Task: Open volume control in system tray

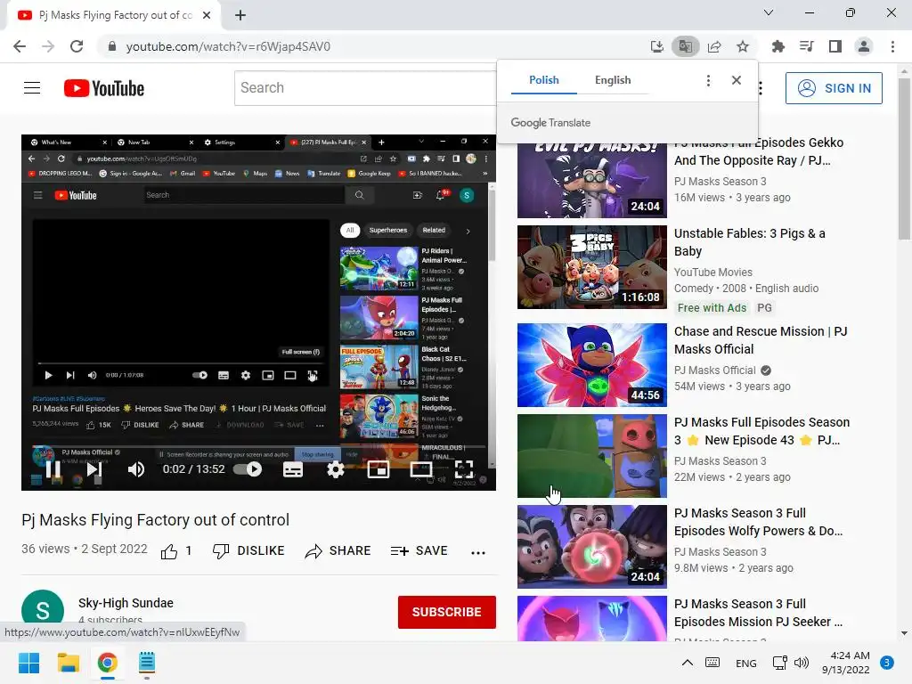Action: point(802,663)
